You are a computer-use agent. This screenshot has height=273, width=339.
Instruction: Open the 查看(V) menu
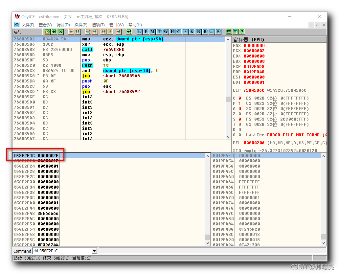tap(45, 25)
